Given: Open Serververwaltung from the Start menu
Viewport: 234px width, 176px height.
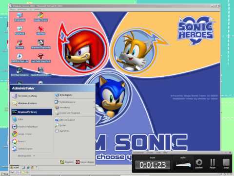Looking at the screenshot, I should point(32,96).
